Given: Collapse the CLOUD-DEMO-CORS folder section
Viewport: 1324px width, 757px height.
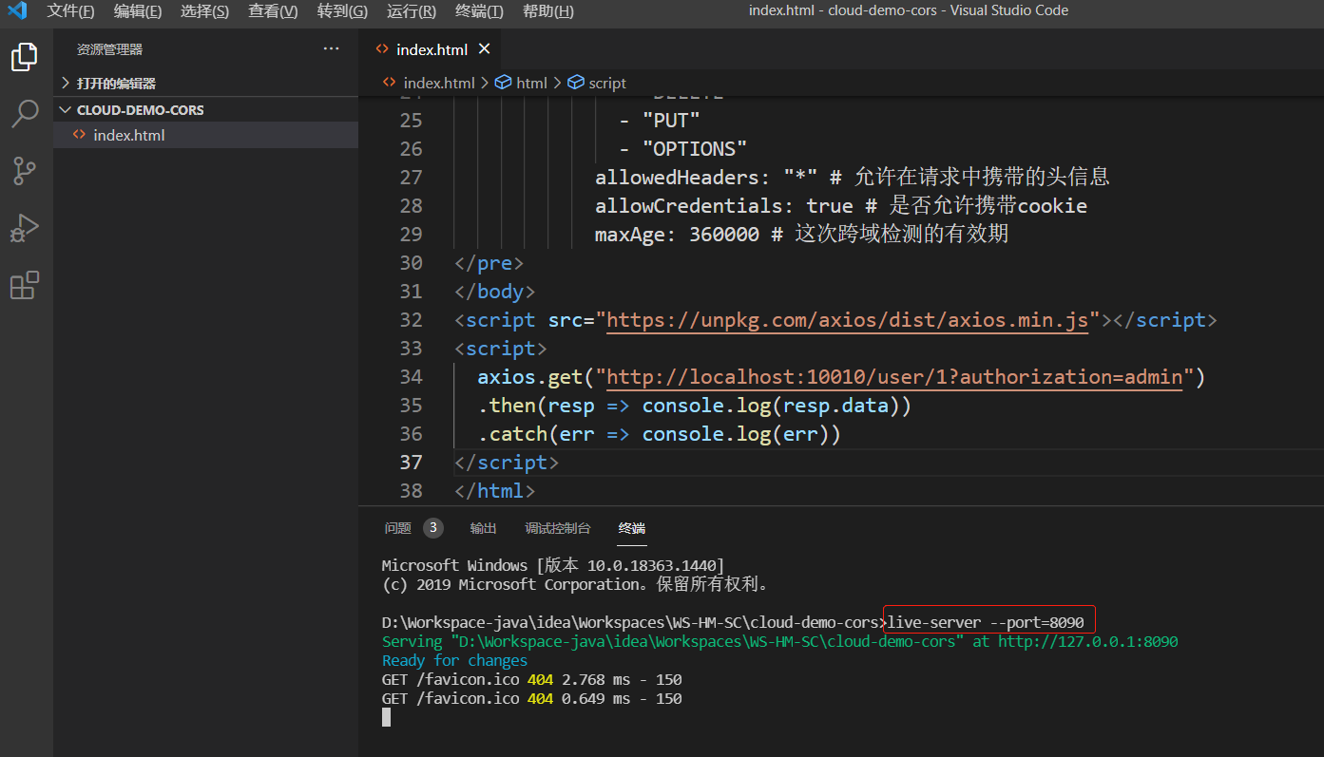Looking at the screenshot, I should click(x=140, y=110).
